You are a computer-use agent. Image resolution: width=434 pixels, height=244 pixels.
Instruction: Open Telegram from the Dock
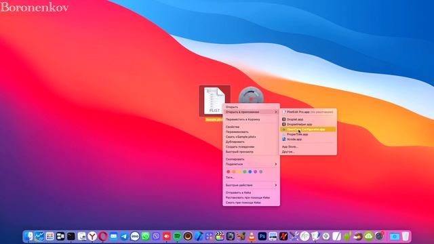point(124,237)
